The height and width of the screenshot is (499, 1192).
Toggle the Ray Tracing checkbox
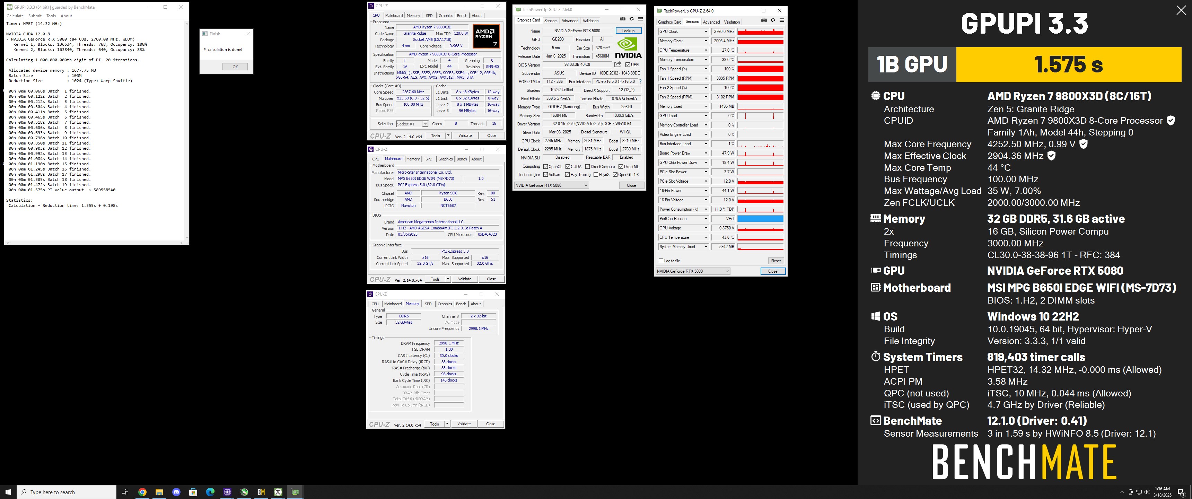click(x=567, y=175)
